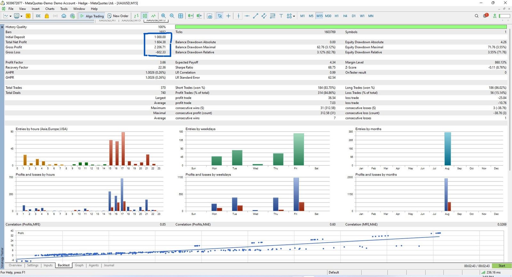Screen dimensions: 512x277
Task: Select the H1 timeframe
Action: (337, 16)
